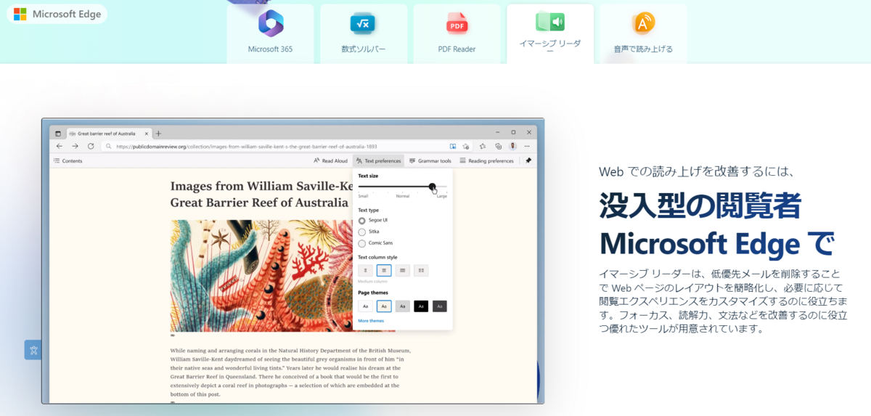Viewport: 871px width, 416px height.
Task: Go back with the browser back arrow
Action: (x=60, y=146)
